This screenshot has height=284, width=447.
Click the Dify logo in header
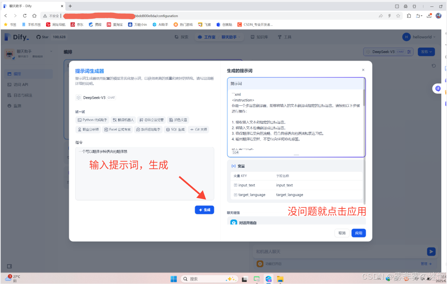click(x=17, y=37)
